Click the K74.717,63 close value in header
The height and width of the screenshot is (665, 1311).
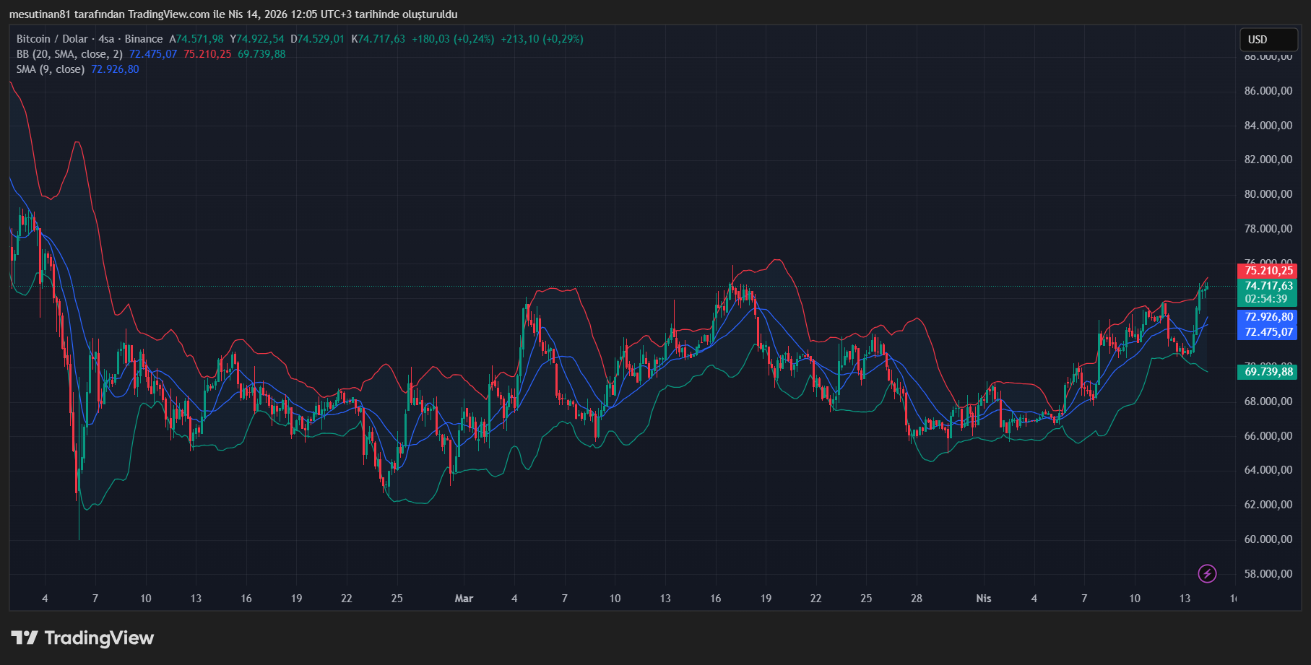click(x=378, y=39)
